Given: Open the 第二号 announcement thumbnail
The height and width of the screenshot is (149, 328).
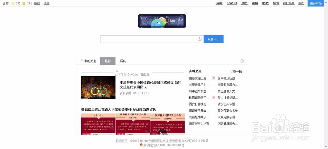Looking at the screenshot, I should click(x=98, y=124).
